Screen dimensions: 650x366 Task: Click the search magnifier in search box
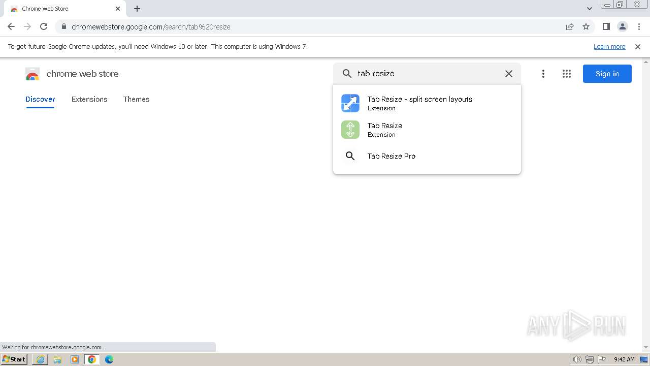click(x=347, y=74)
